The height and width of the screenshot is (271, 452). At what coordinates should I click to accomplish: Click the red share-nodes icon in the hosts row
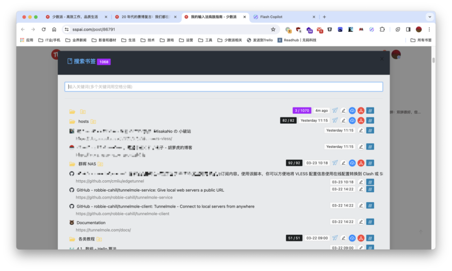pos(361,120)
